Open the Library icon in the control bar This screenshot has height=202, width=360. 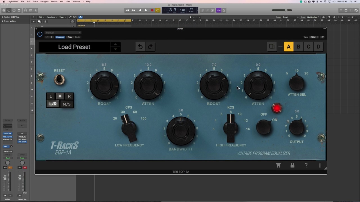pyautogui.click(x=4, y=10)
